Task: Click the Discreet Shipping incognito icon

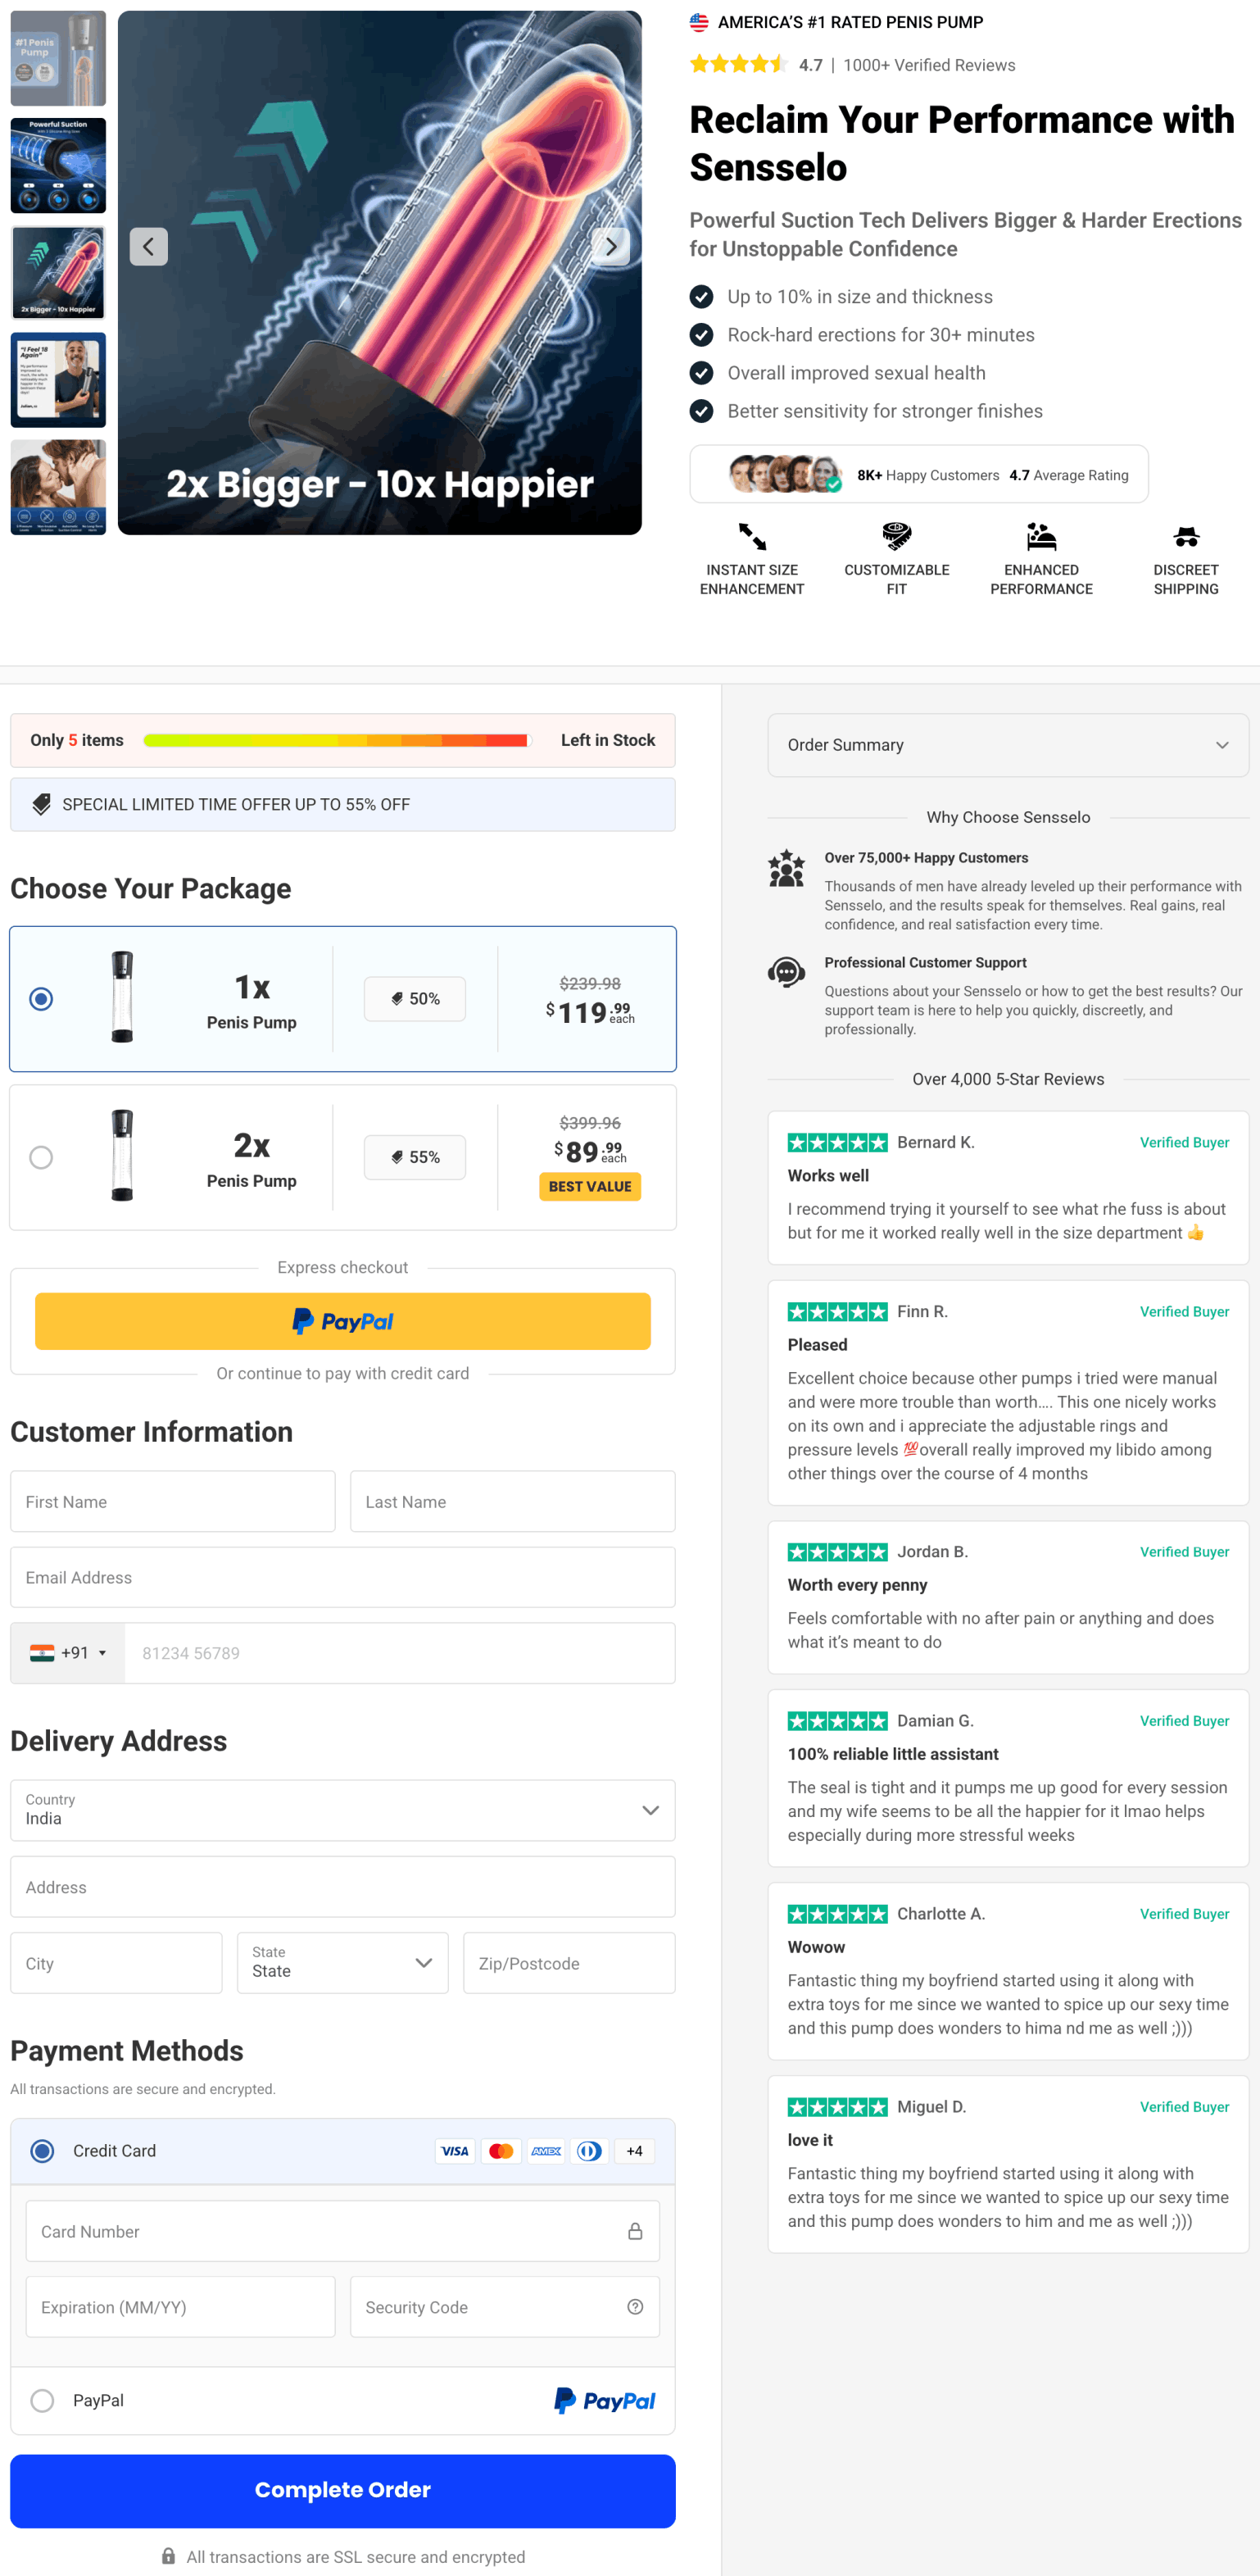Action: (x=1186, y=536)
